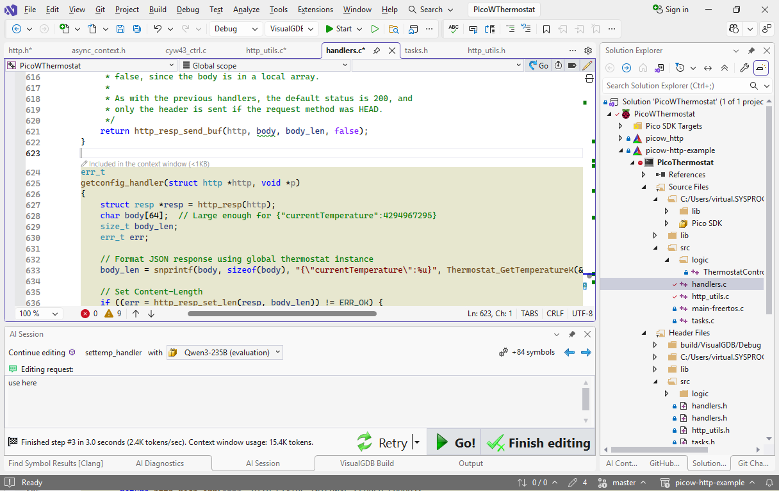This screenshot has height=491, width=779.
Task: Toggle pin on handlers.c tab
Action: [377, 51]
